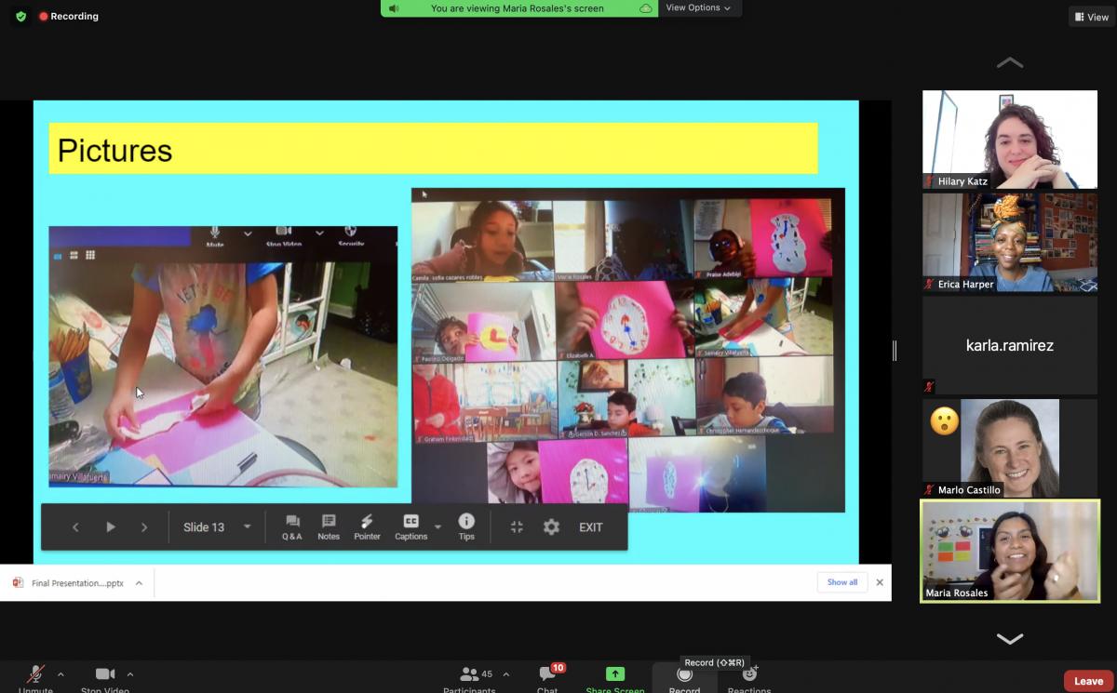Viewport: 1117px width, 693px height.
Task: Click Show all in the downloads bar
Action: (841, 581)
